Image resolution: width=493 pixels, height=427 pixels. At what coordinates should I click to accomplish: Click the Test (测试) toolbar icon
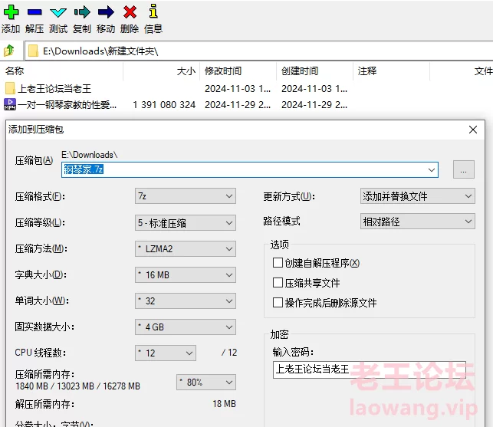pyautogui.click(x=58, y=11)
